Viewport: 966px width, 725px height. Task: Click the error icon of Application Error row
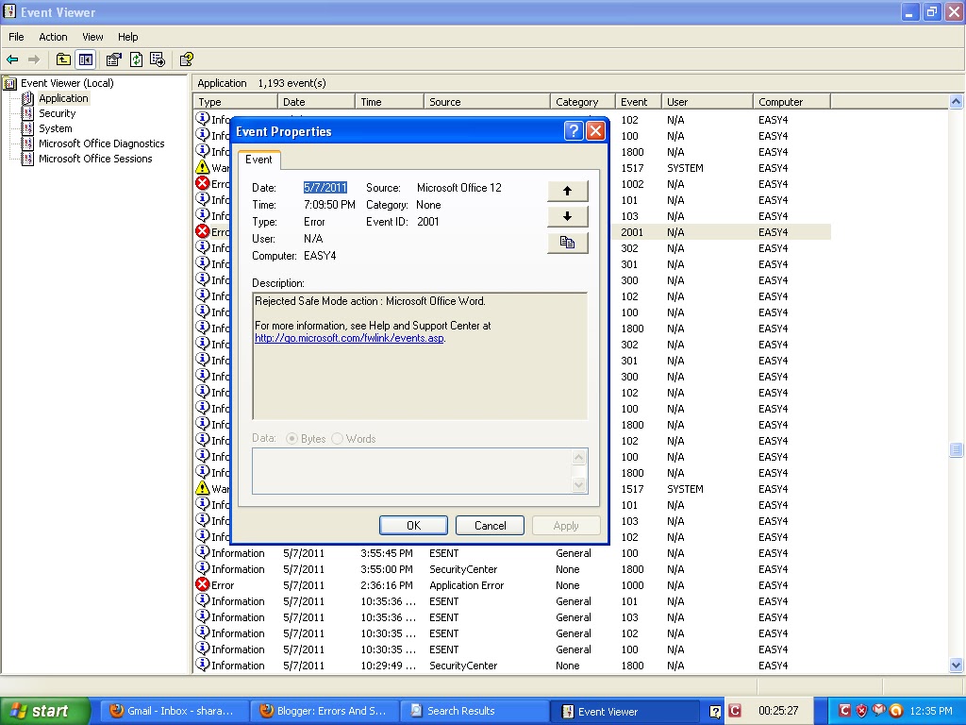(x=203, y=584)
